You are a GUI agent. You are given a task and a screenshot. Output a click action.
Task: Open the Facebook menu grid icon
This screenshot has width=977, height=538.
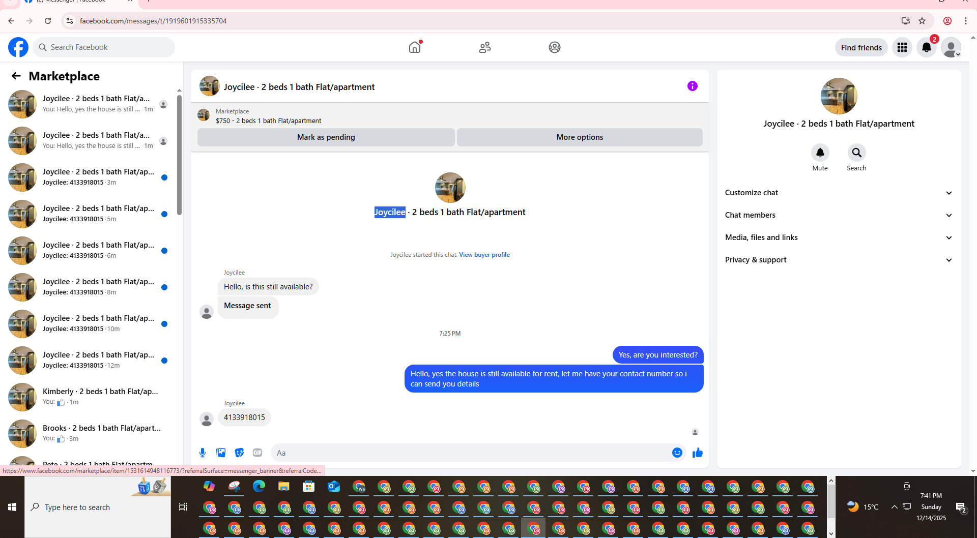[902, 47]
